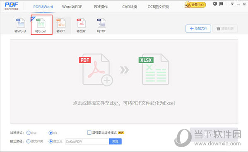Select xls output format radio button
This screenshot has height=152, width=248.
point(51,133)
